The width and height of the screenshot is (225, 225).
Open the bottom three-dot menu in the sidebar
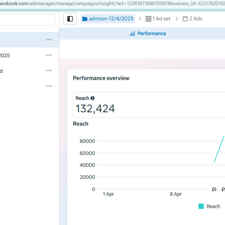click(49, 86)
